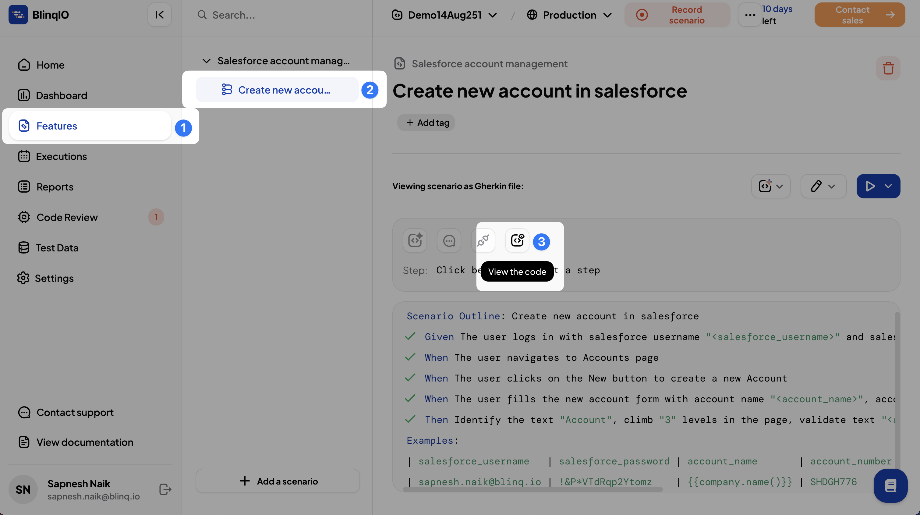920x515 pixels.
Task: Go to Home page
Action: 90,65
